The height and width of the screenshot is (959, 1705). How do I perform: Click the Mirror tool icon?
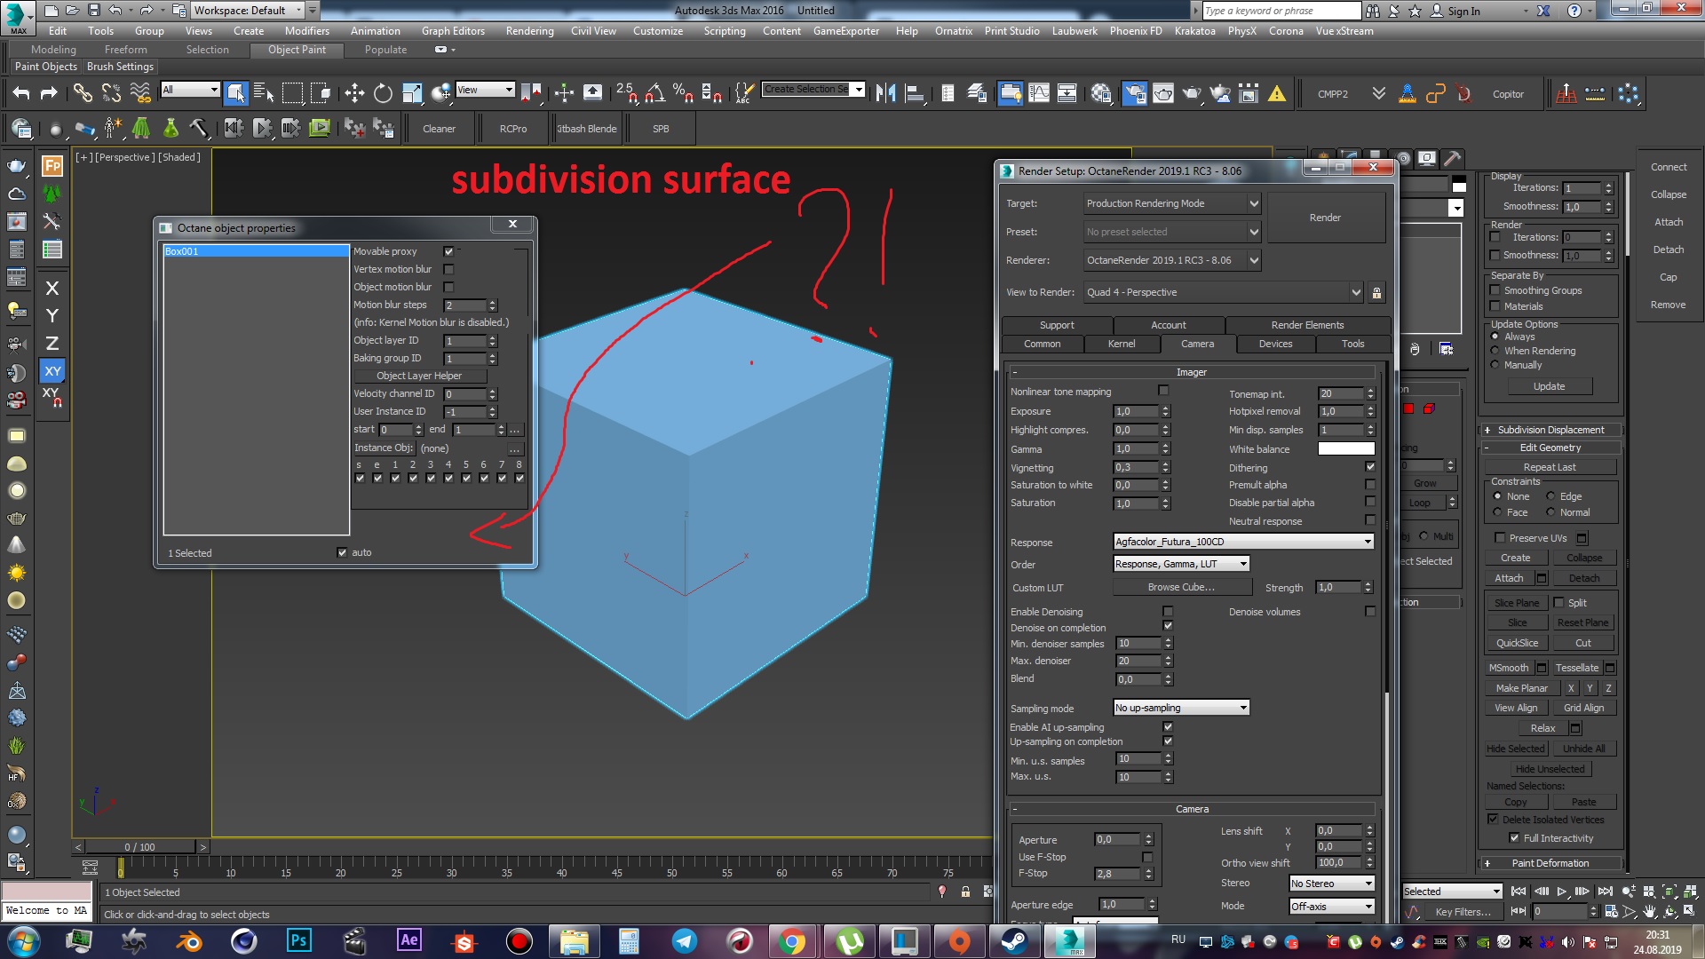click(x=885, y=93)
